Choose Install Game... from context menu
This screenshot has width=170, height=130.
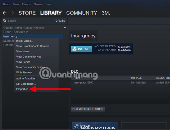pyautogui.click(x=36, y=41)
